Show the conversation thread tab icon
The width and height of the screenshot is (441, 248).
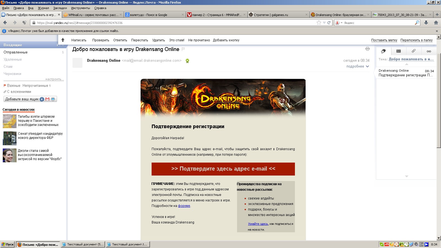point(383,51)
